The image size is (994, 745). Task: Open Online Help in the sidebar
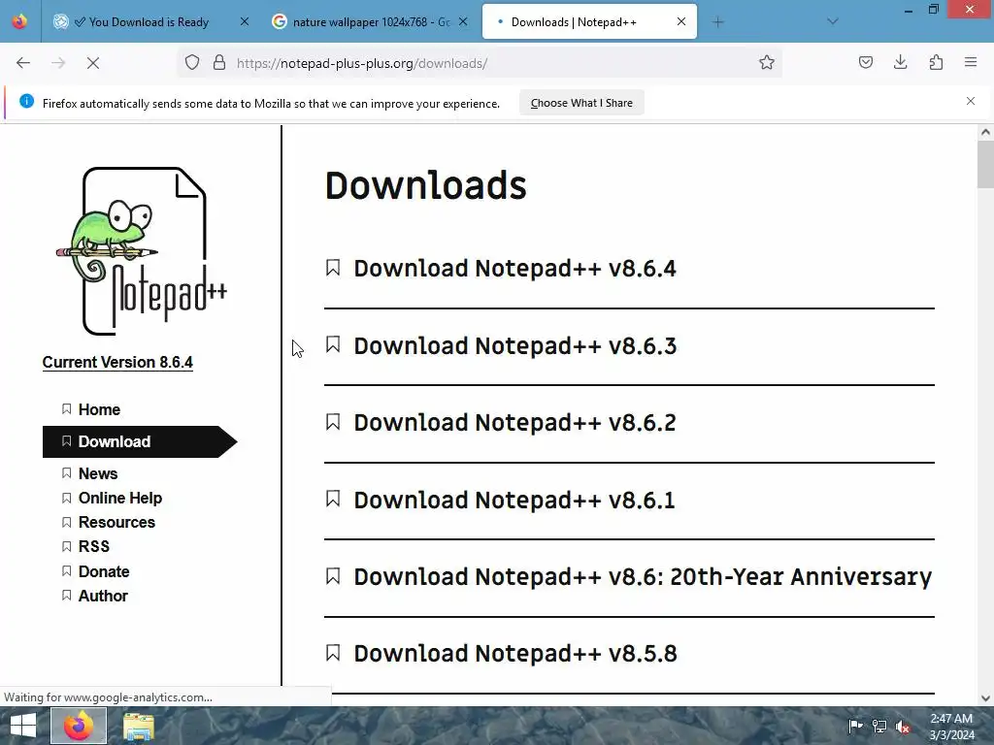coord(119,498)
